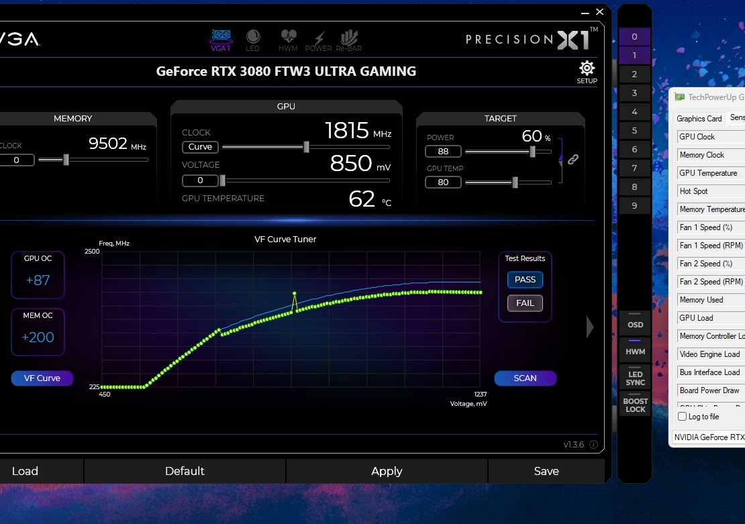This screenshot has height=524, width=745.
Task: Select profile slot 4
Action: (x=634, y=111)
